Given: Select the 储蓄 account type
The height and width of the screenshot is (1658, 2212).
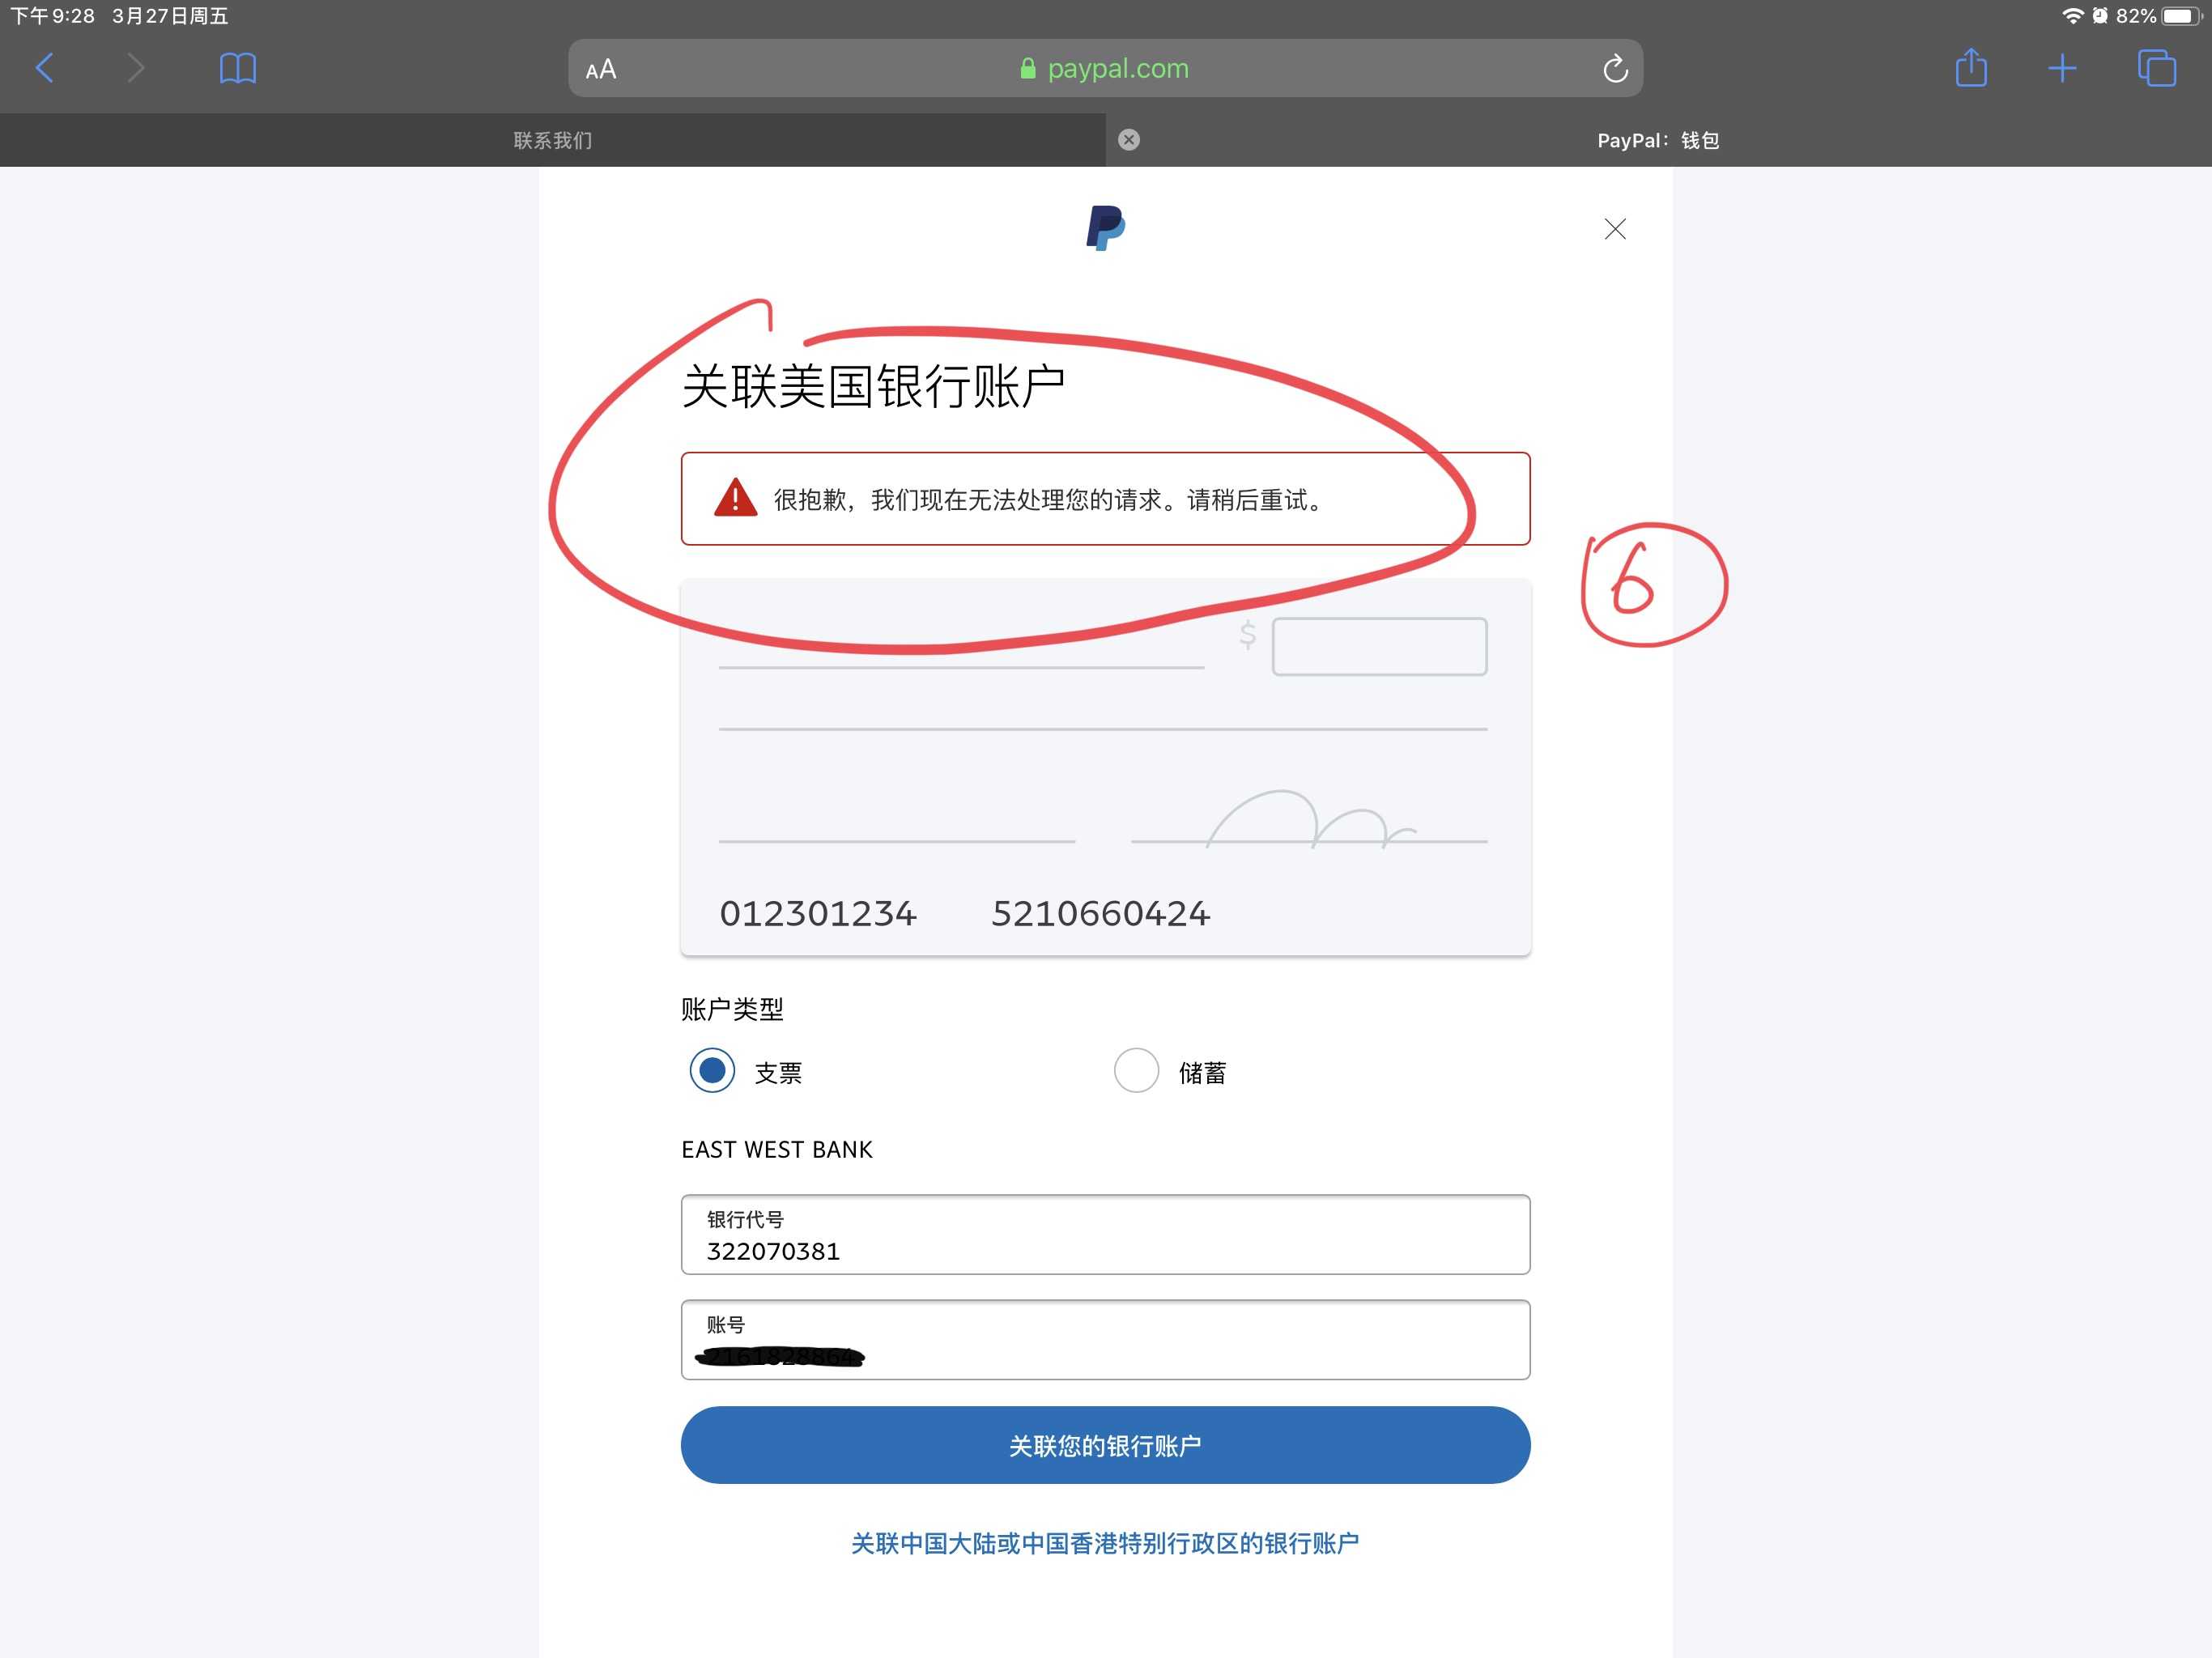Looking at the screenshot, I should [x=1136, y=1071].
